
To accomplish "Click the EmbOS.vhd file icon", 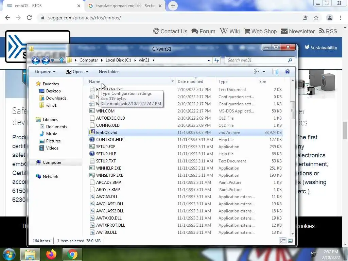I will [92, 132].
